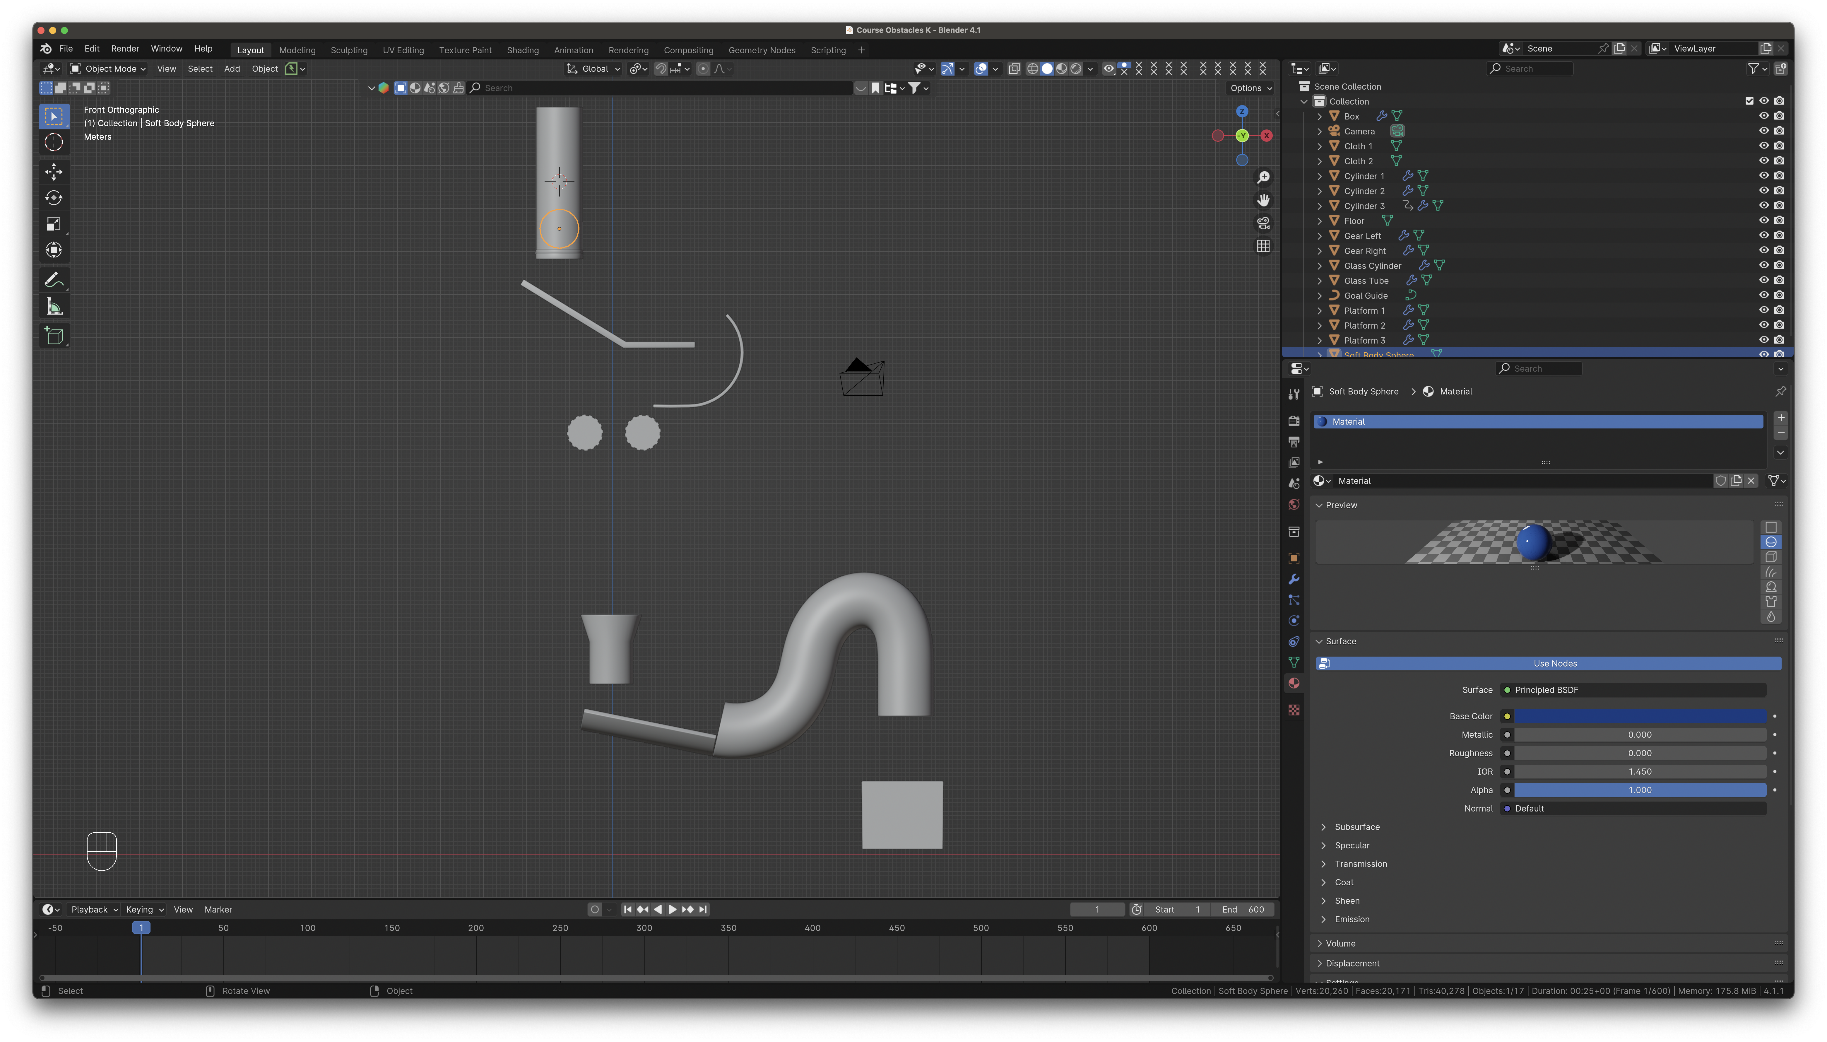Activate the Select Box tool
1827x1042 pixels.
click(x=54, y=116)
